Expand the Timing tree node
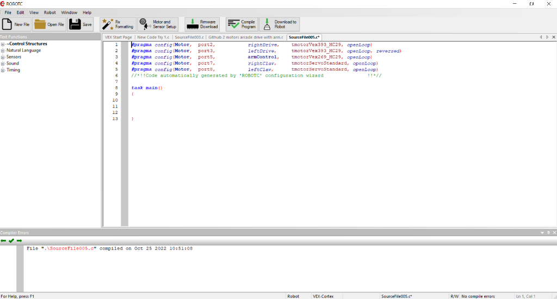Screen dimensions: 557x299 point(3,70)
